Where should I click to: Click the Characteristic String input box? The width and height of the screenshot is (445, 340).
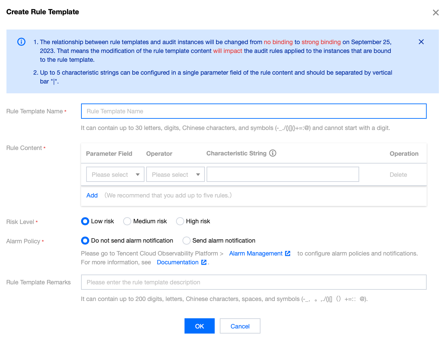click(x=283, y=174)
